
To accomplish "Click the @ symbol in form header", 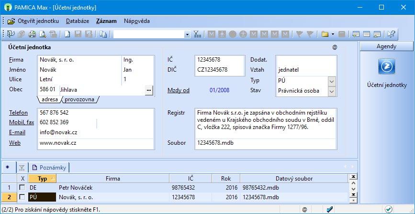I will pos(335,47).
